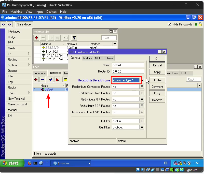
Task: Click the Copy button
Action: tap(157, 93)
